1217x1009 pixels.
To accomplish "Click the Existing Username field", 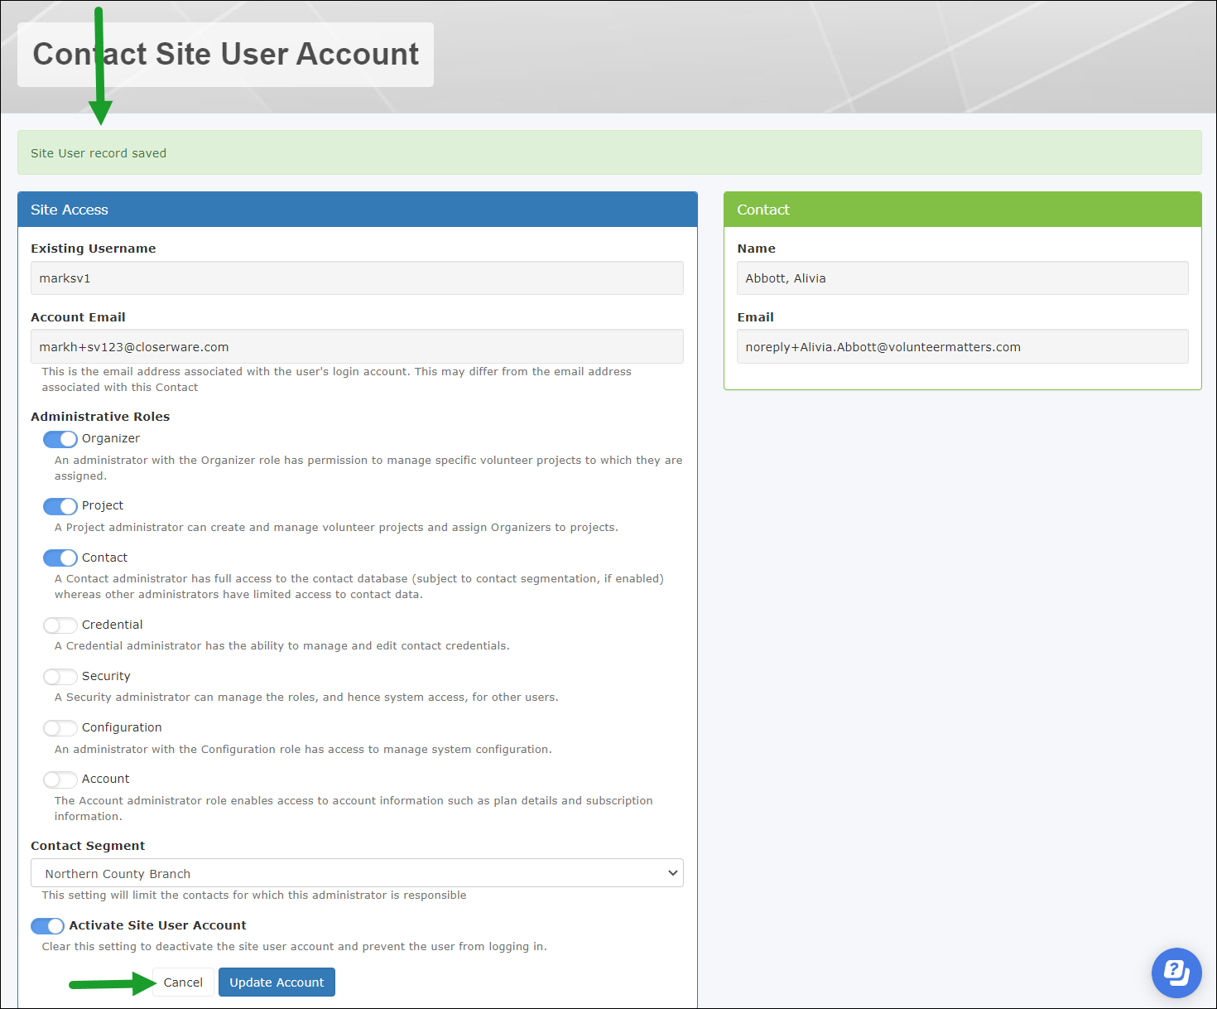I will 357,278.
